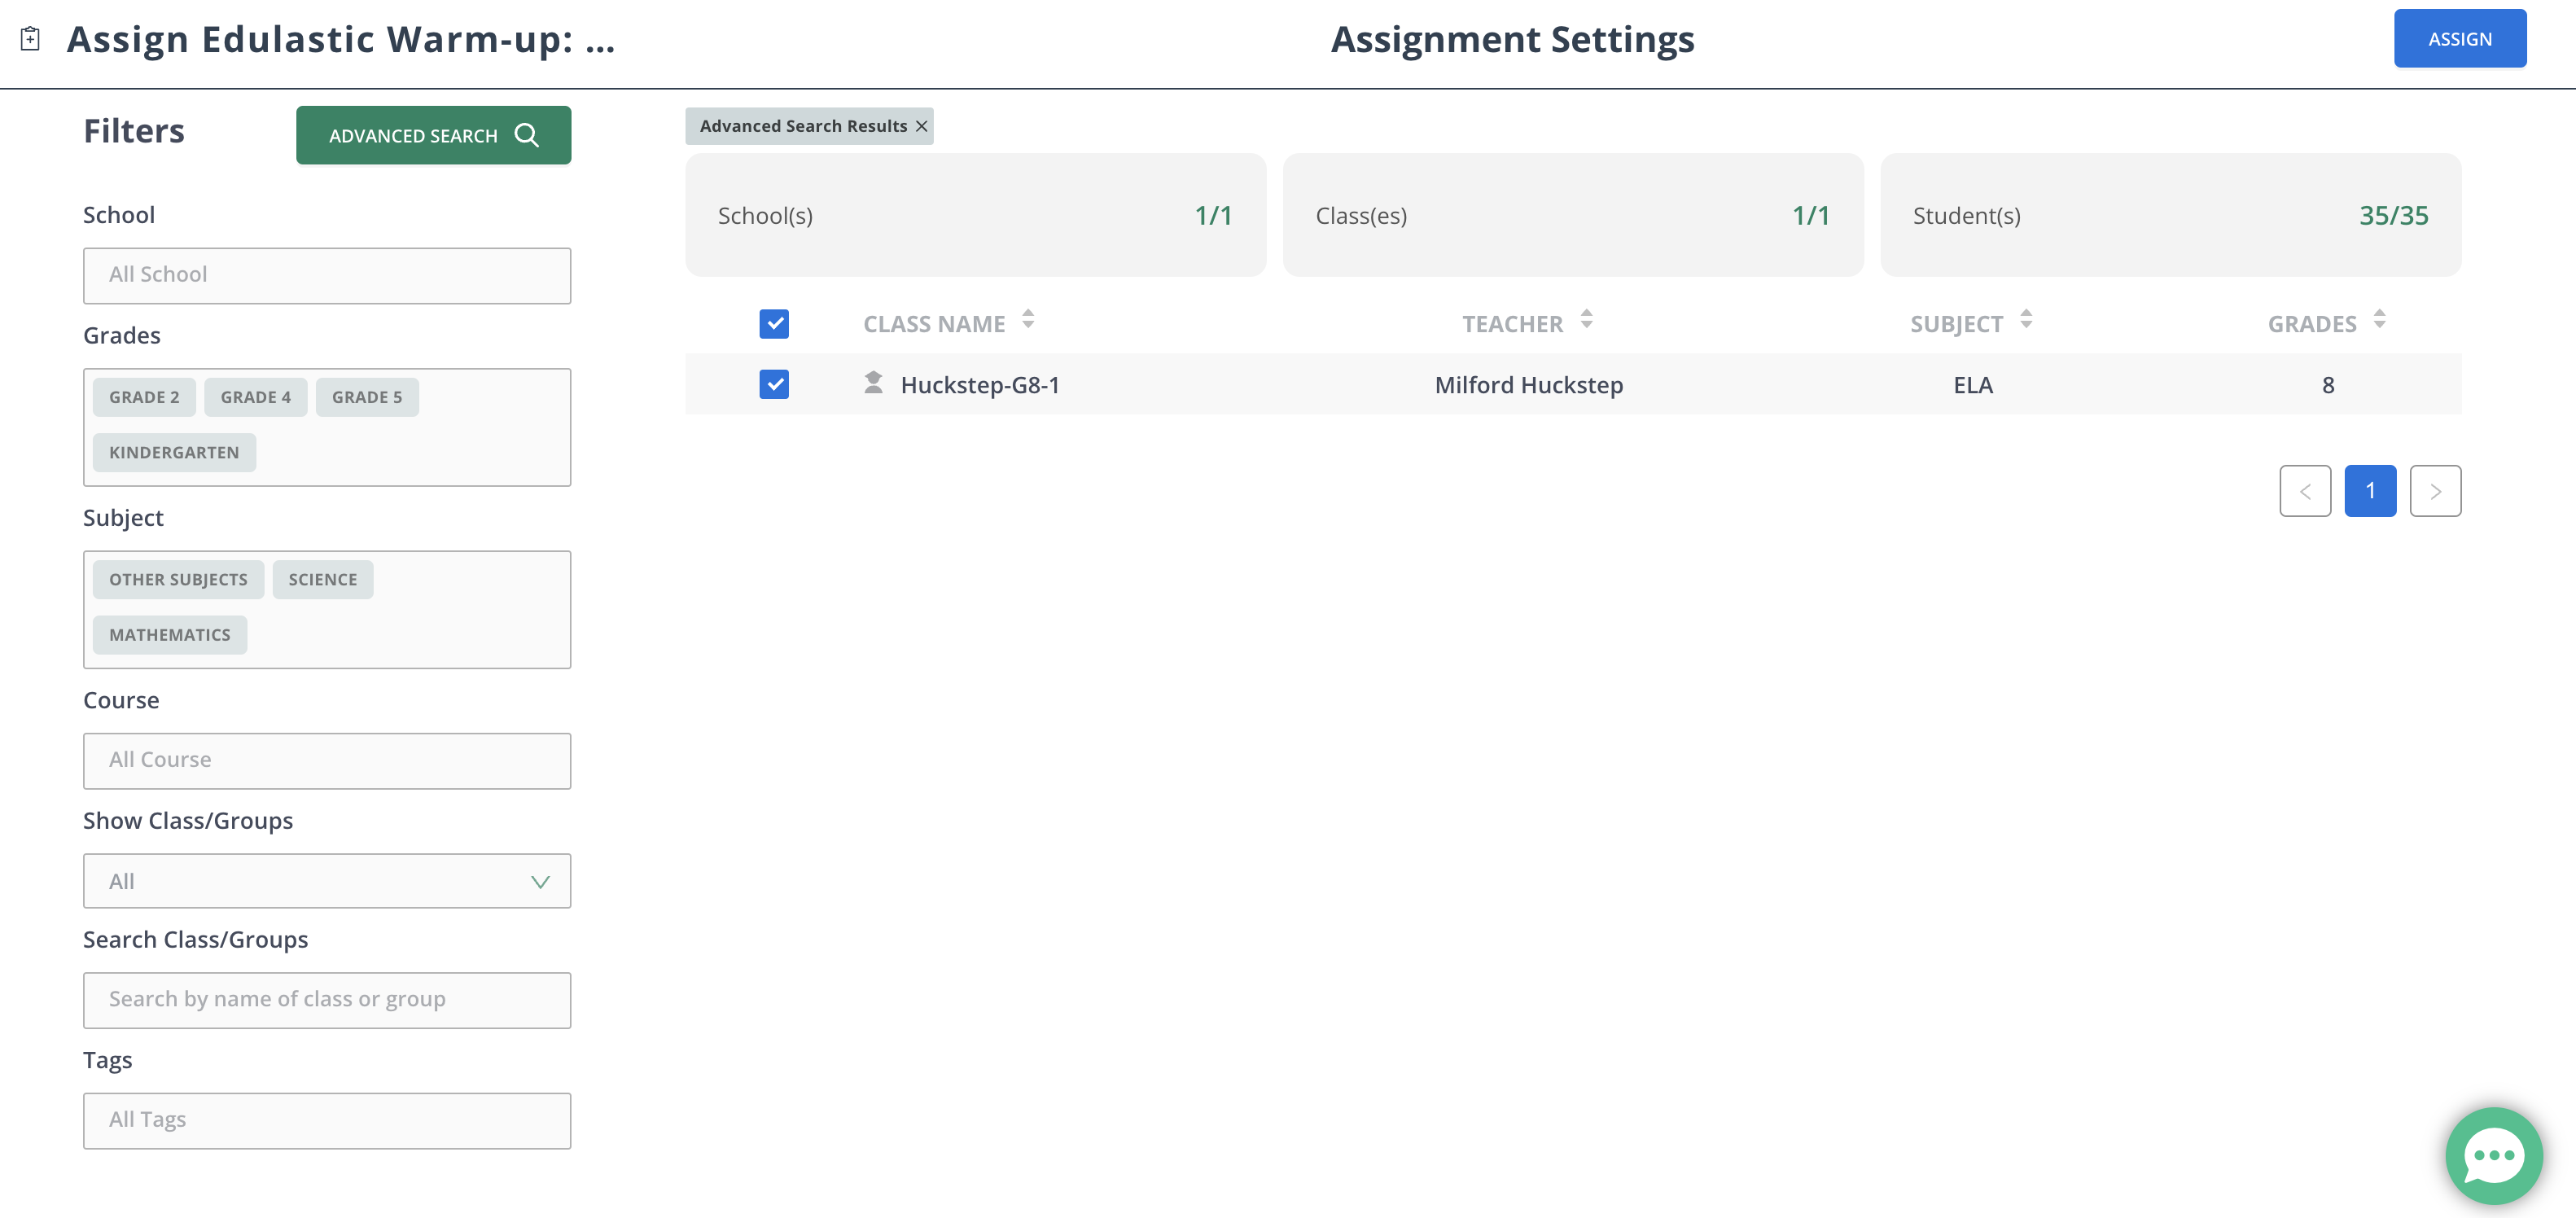Open the All Course selector
Viewport: 2576px width, 1218px height.
tap(326, 760)
